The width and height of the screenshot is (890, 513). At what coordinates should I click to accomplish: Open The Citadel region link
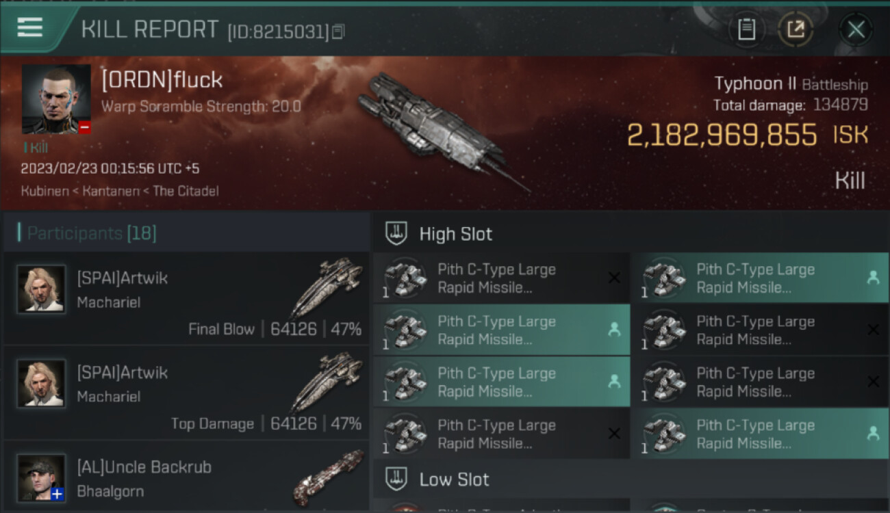tap(186, 191)
